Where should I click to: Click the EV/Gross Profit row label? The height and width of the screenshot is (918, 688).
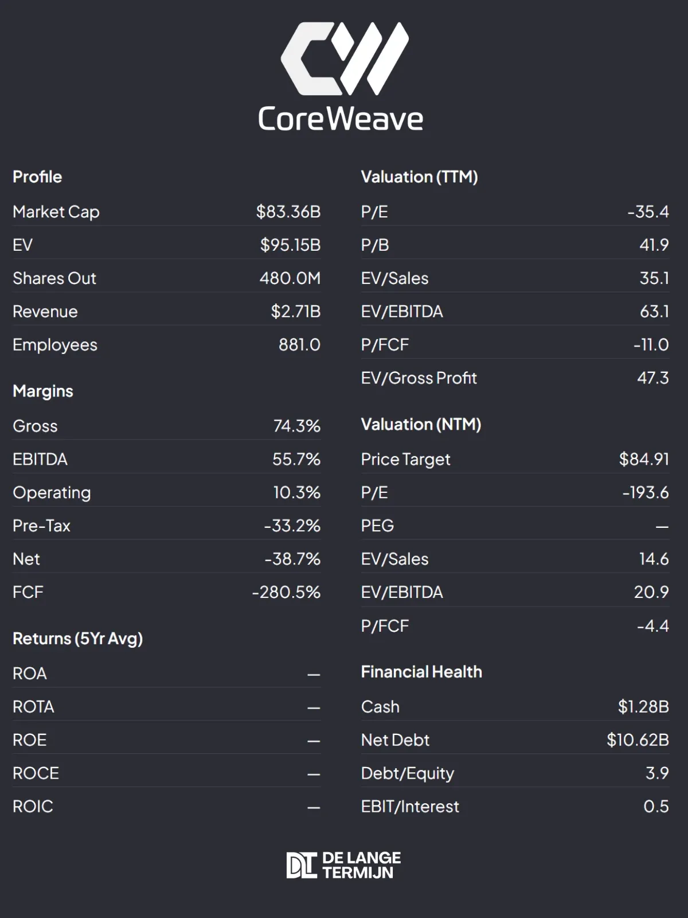point(419,378)
